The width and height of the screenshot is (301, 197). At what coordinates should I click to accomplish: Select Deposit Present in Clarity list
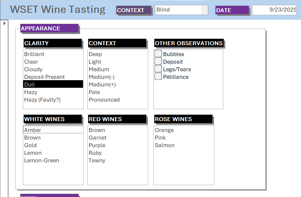coord(53,77)
